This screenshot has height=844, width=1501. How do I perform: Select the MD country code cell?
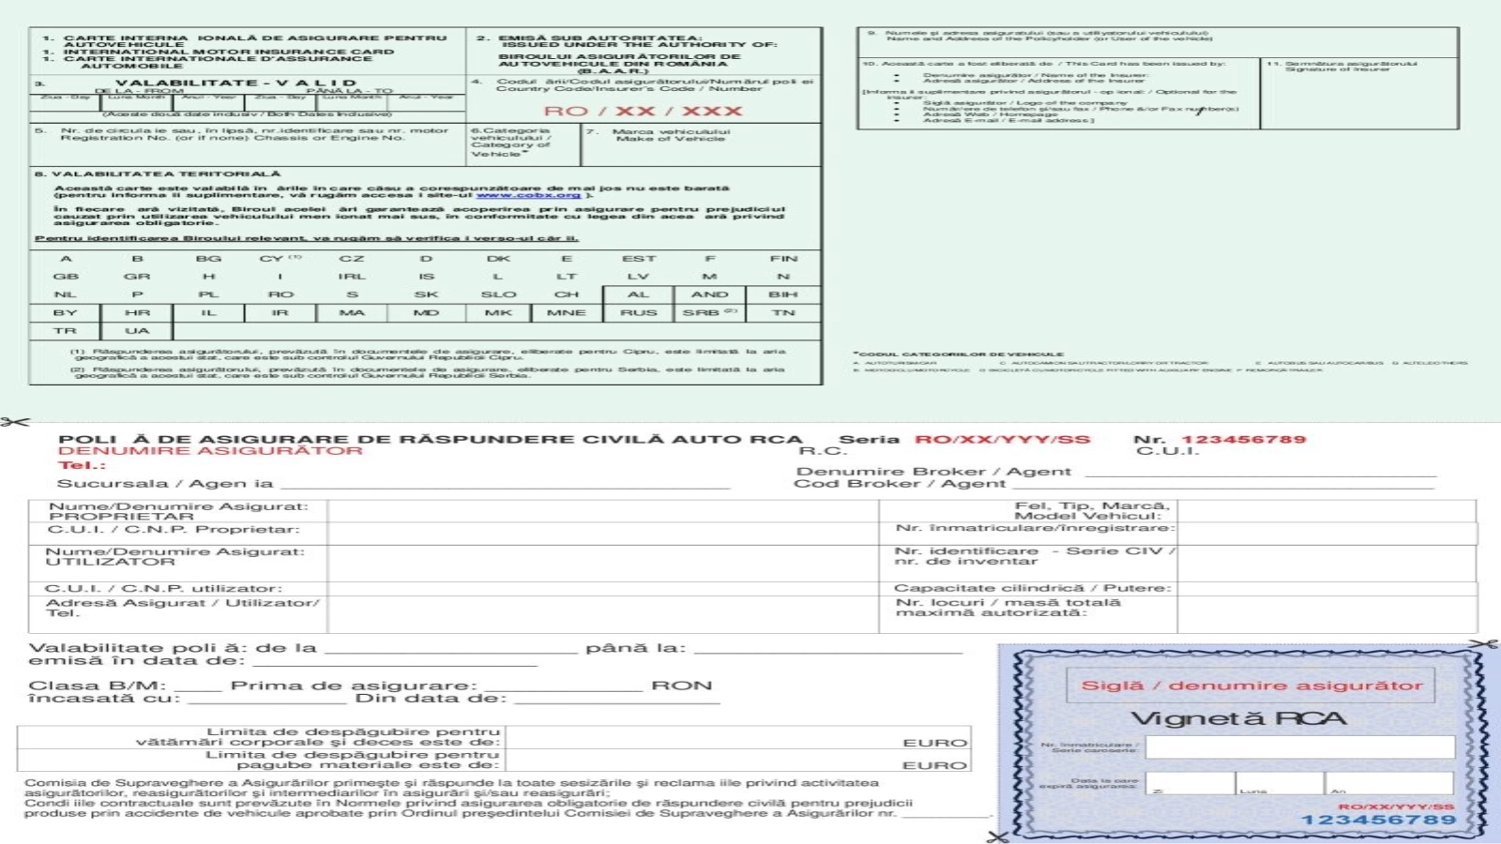tap(426, 312)
